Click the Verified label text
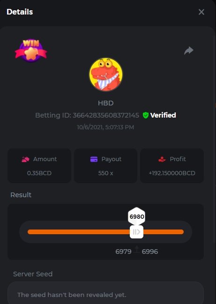Image resolution: width=216 pixels, height=304 pixels. tap(163, 115)
